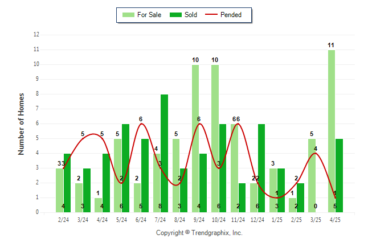Image resolution: width=368 pixels, height=247 pixels.
Task: Click the x-axis label '9/24'
Action: (x=199, y=220)
